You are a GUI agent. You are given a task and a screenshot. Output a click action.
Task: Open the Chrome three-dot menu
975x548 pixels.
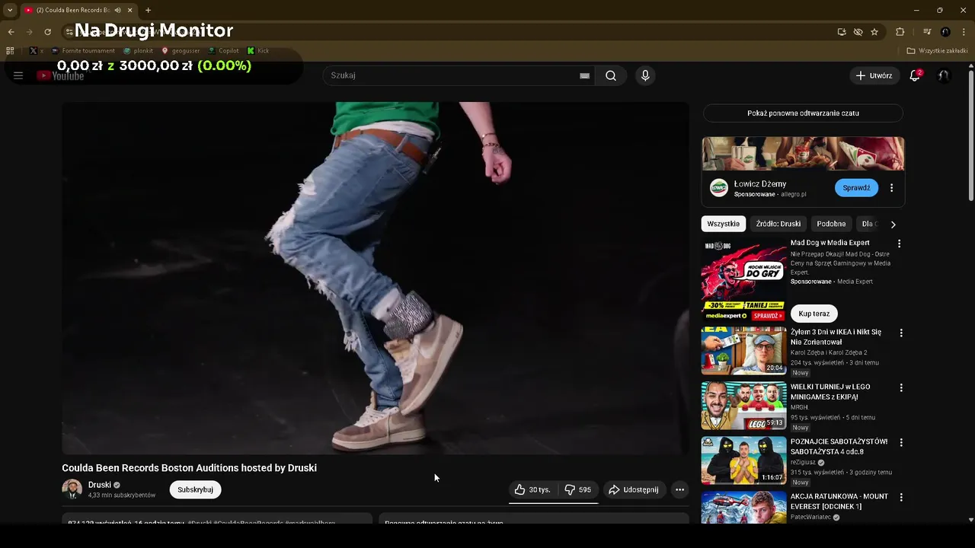click(964, 32)
